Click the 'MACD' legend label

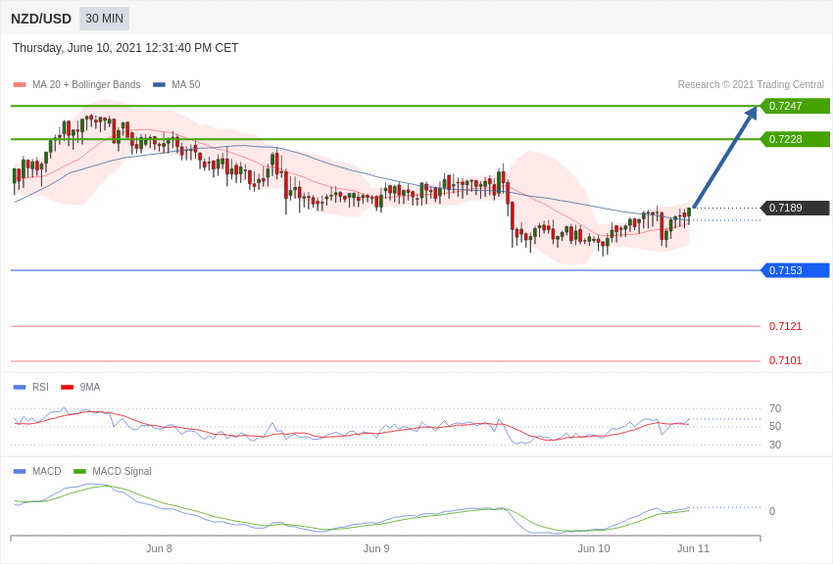[47, 471]
